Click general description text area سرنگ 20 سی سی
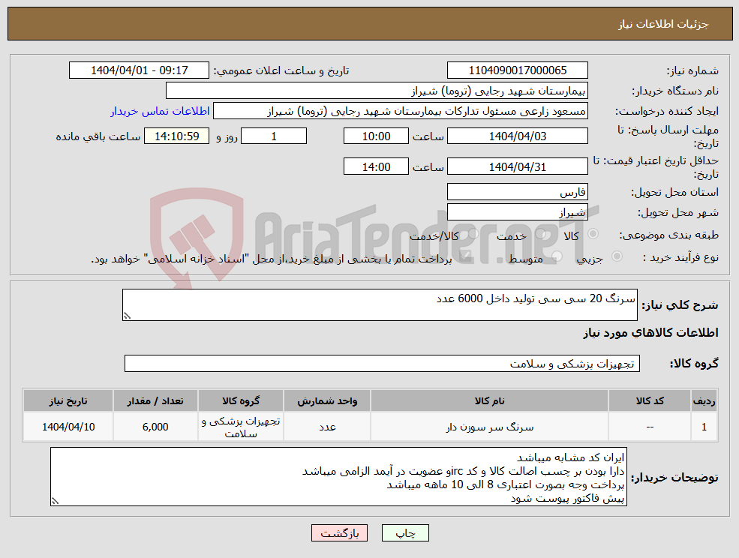Screen dimensions: 739x558 click(x=380, y=305)
